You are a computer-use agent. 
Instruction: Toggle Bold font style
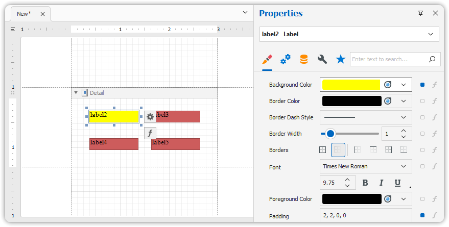point(365,183)
